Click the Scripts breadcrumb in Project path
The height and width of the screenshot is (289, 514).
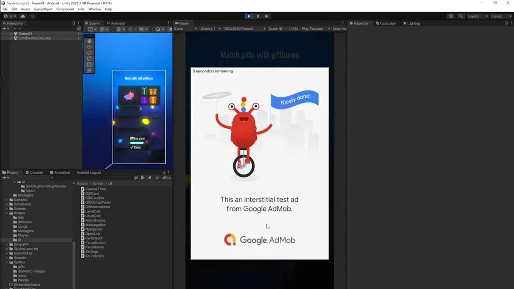(x=98, y=183)
